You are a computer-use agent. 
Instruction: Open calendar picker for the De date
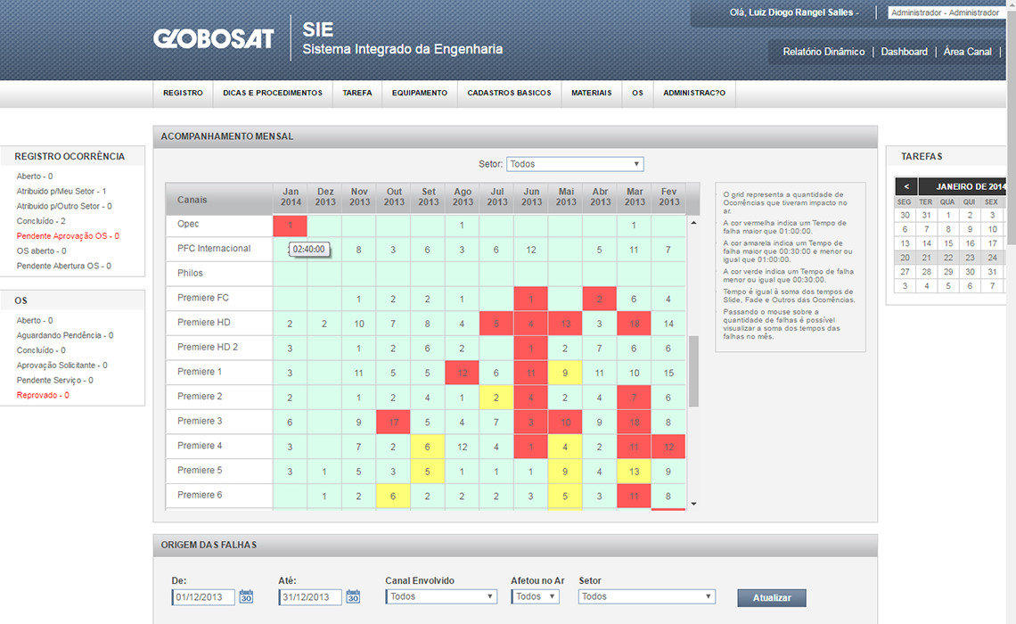point(246,596)
